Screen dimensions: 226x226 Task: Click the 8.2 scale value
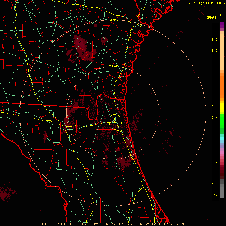[x=215, y=50]
